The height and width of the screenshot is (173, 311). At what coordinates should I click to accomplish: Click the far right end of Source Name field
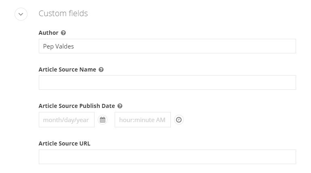290,82
